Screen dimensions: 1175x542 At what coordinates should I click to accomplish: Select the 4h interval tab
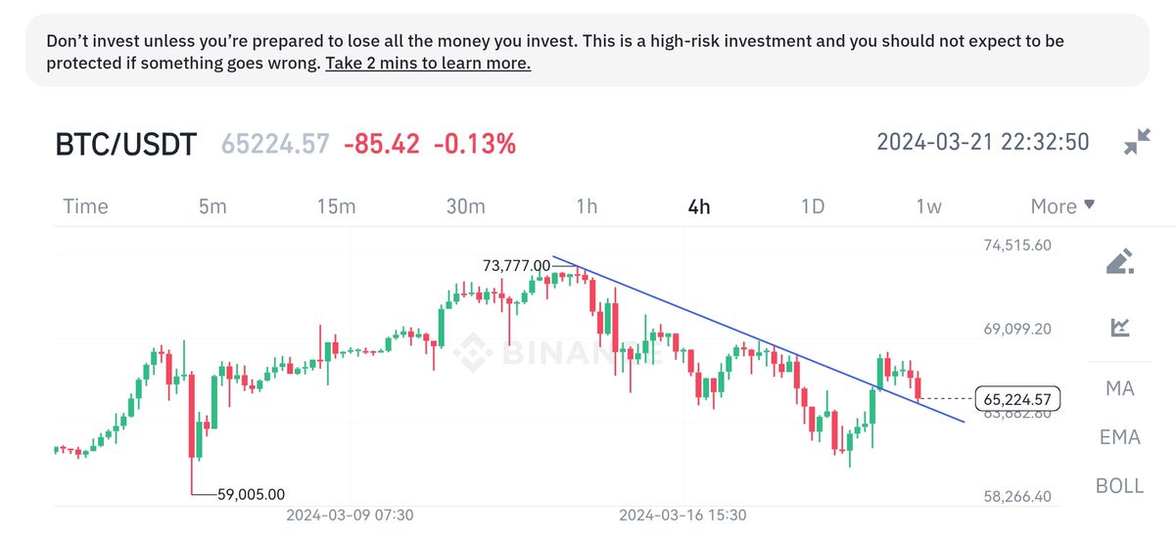(699, 206)
